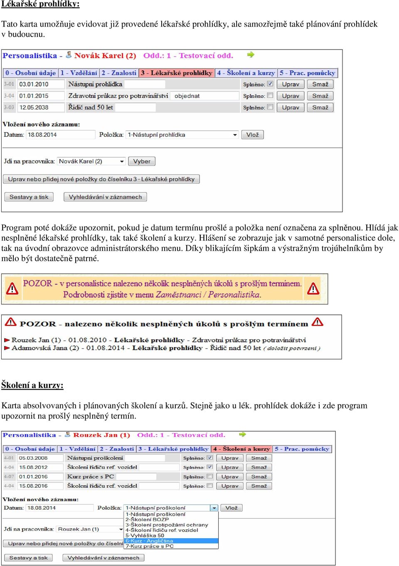Image resolution: width=399 pixels, height=566 pixels.
Task: Click Uprav for Kurz práce s PC row
Action: point(230,477)
